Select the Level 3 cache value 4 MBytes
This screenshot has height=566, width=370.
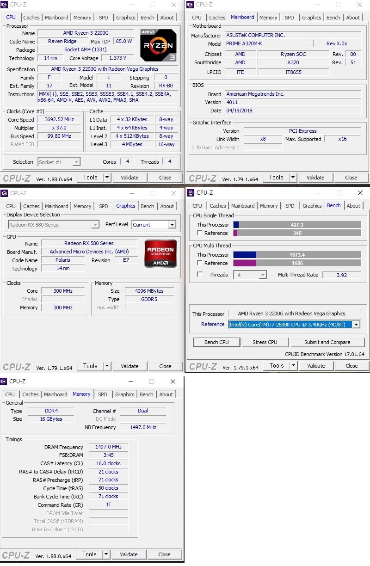(132, 144)
